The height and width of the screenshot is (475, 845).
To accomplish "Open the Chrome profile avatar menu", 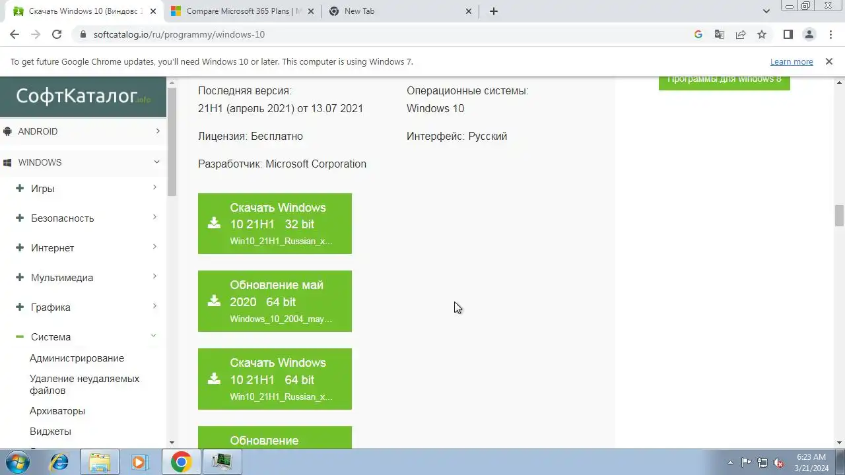I will pyautogui.click(x=809, y=34).
